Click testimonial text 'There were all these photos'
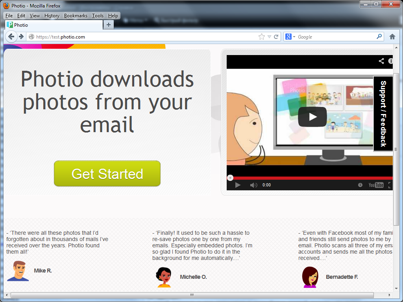The height and width of the screenshot is (302, 403). click(x=57, y=242)
